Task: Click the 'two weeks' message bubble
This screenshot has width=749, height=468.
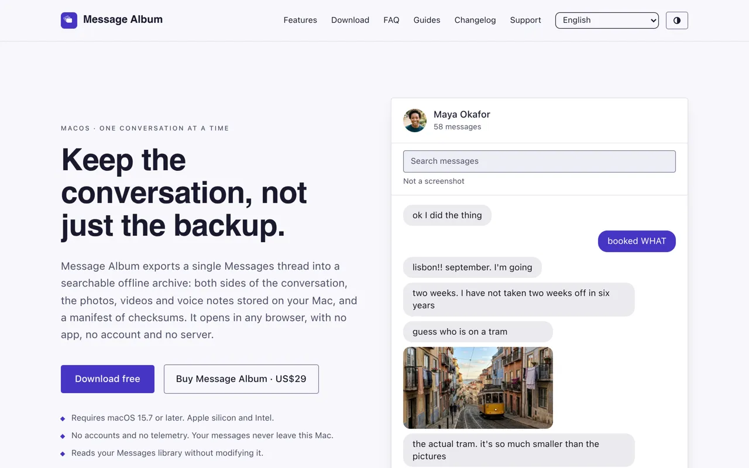Action: (519, 300)
